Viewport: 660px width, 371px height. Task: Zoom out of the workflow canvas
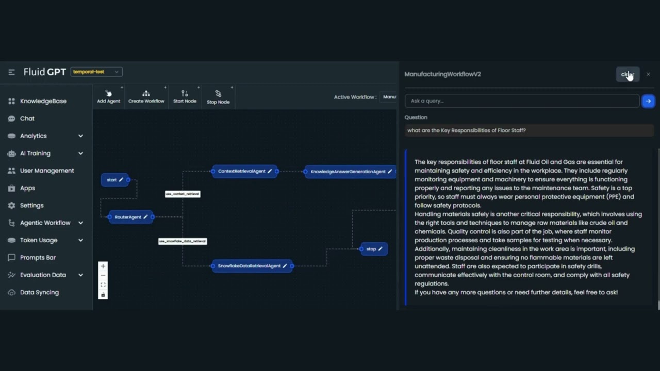tap(103, 276)
